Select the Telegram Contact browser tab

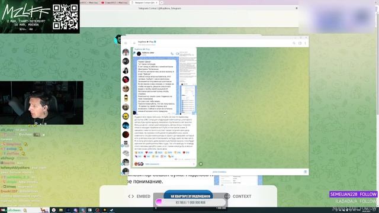[x=144, y=2]
